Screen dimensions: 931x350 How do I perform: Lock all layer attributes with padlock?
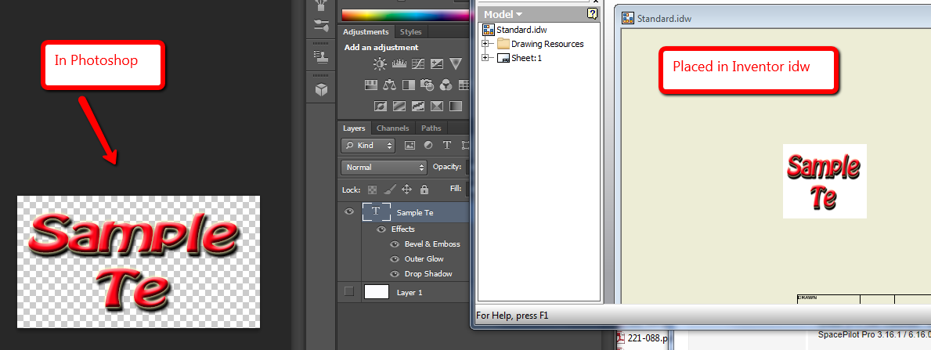click(x=424, y=189)
